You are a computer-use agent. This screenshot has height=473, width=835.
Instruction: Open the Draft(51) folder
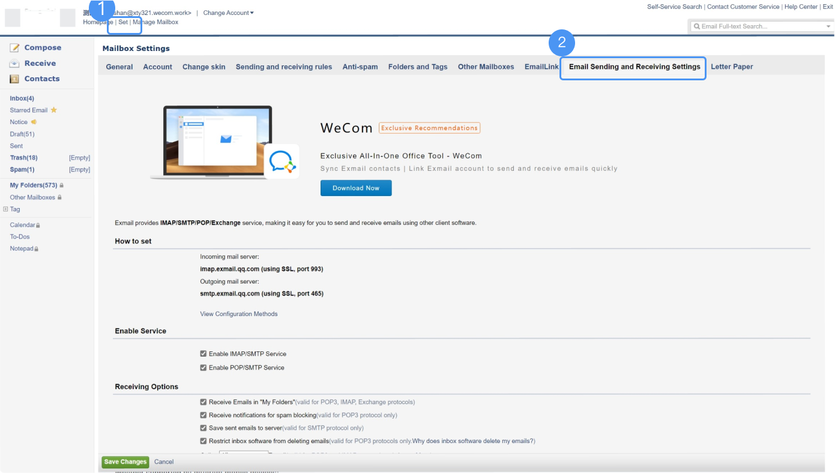[x=22, y=134]
